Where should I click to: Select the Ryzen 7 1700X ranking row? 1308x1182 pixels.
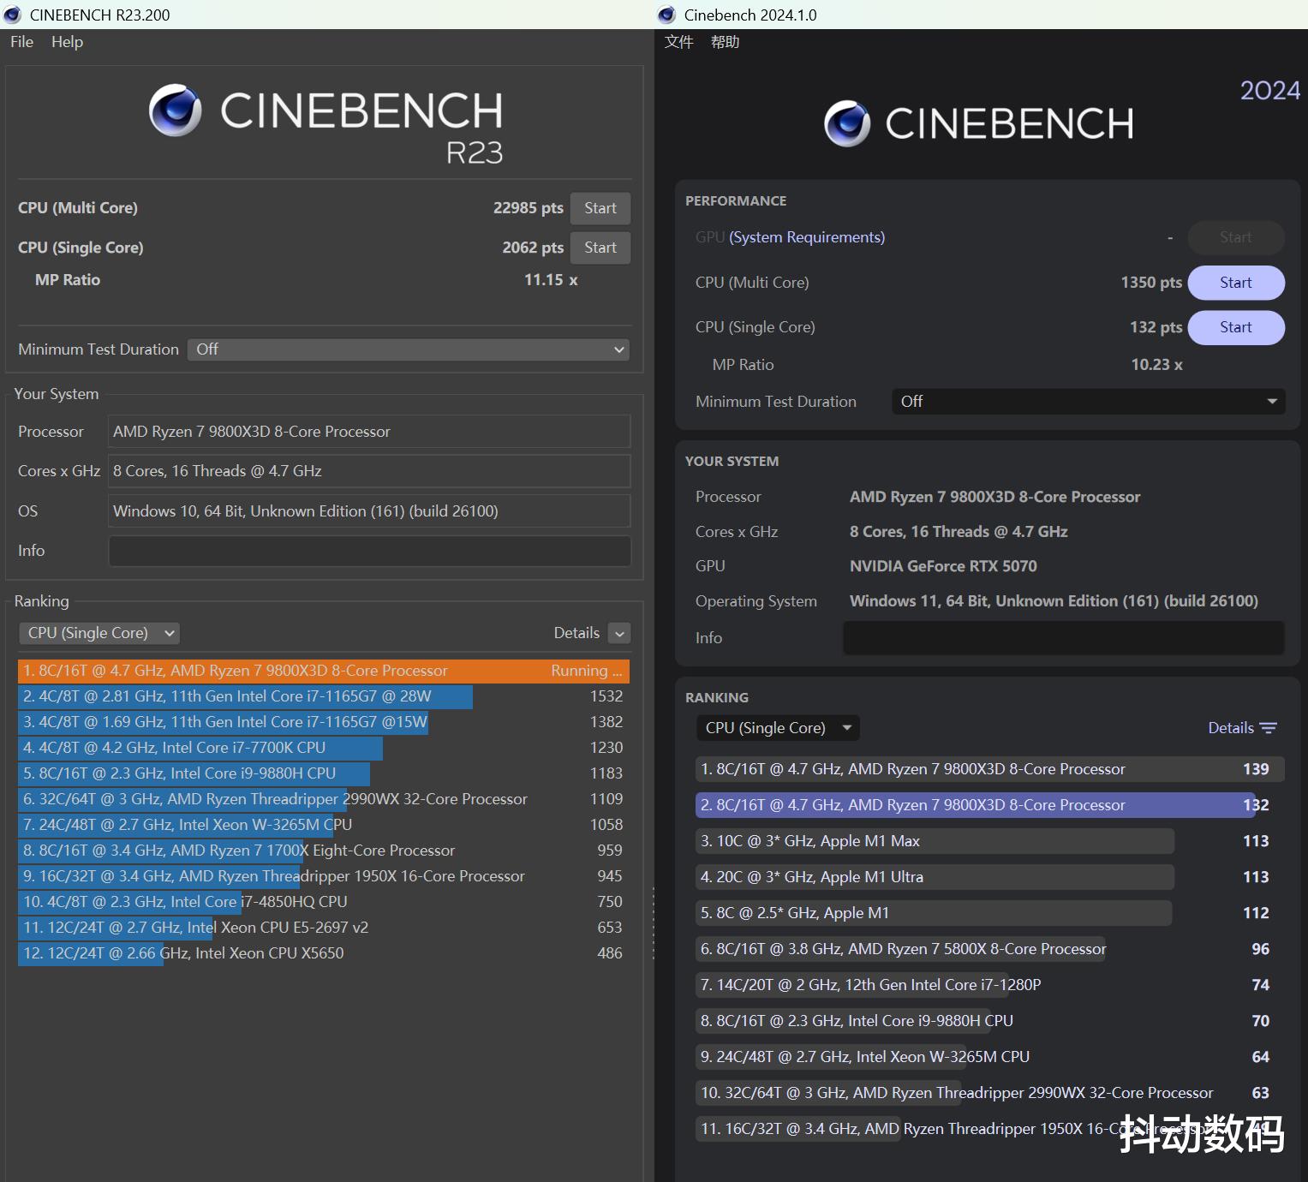(323, 851)
